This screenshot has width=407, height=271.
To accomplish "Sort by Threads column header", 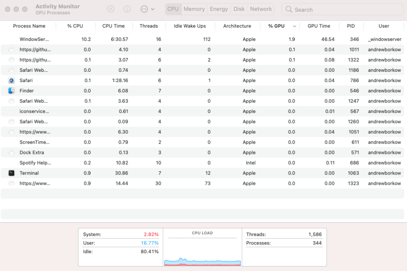I will tap(149, 26).
